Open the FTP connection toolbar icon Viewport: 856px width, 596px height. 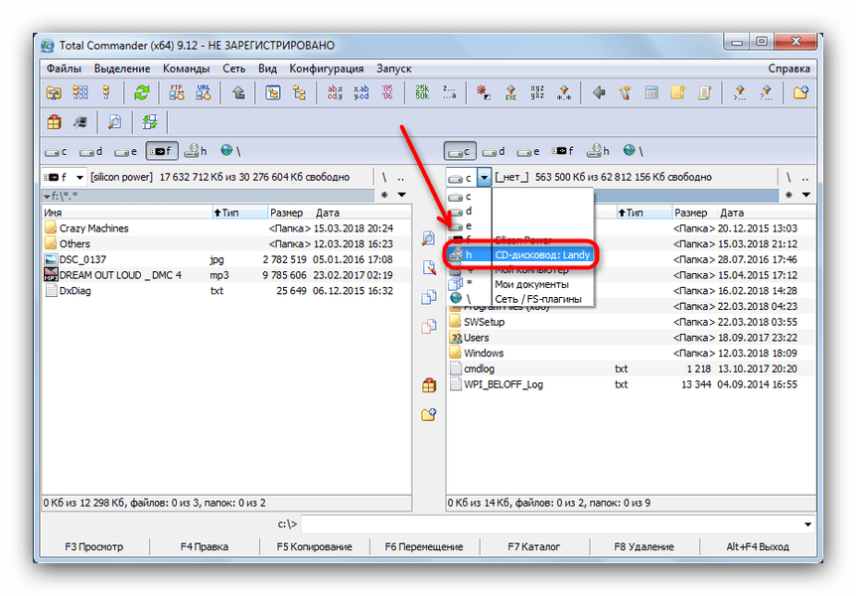click(x=177, y=92)
